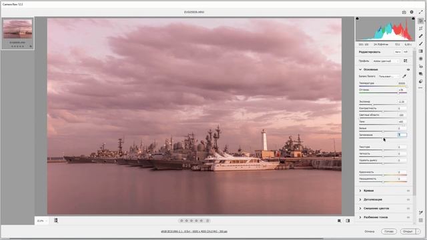Select the Crop and Rotate tool
This screenshot has width=427, height=240.
[x=421, y=28]
